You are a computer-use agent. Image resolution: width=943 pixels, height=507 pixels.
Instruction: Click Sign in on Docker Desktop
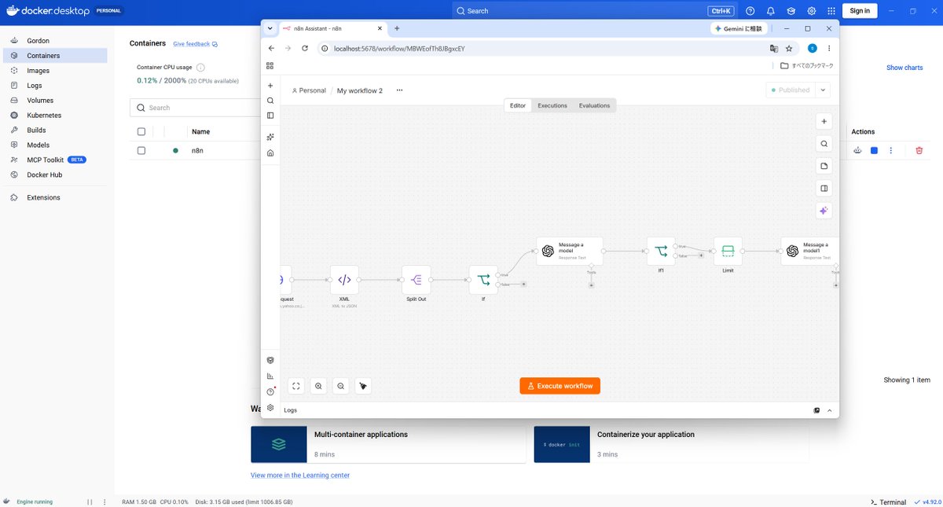coord(860,11)
